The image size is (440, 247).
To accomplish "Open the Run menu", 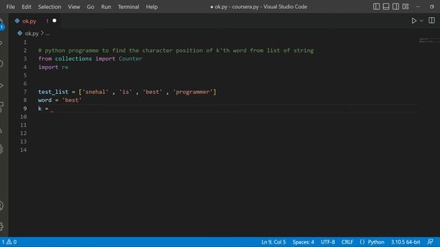I will coord(106,7).
